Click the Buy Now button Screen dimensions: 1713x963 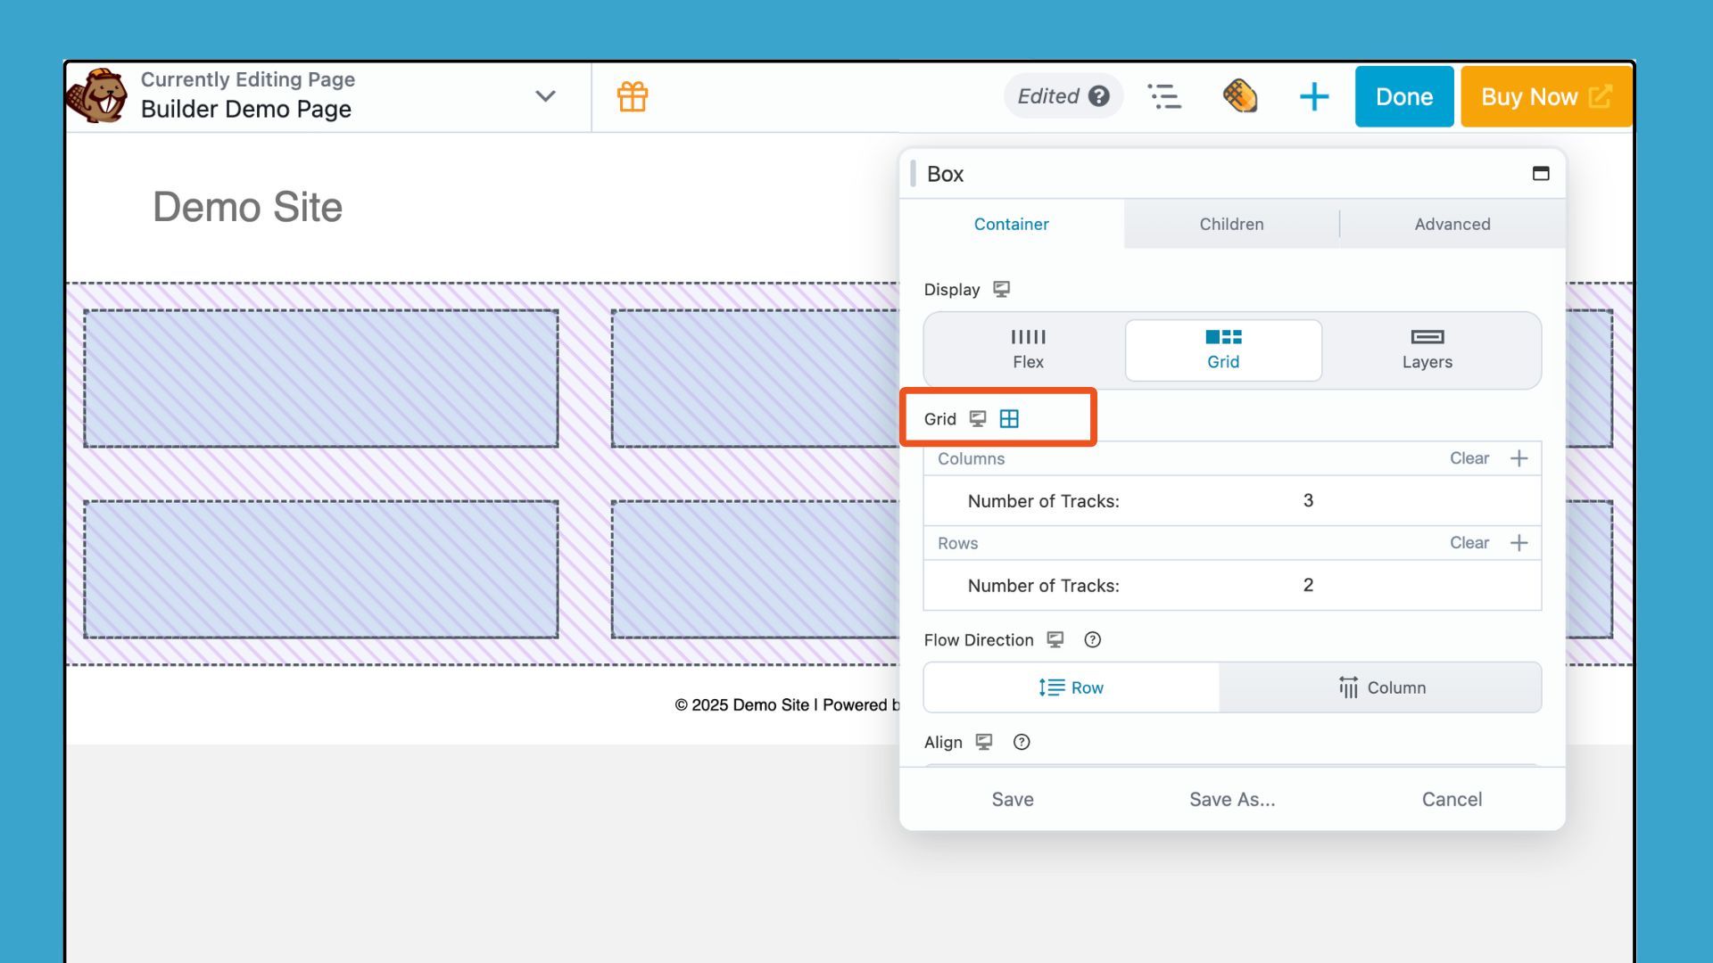tap(1544, 96)
